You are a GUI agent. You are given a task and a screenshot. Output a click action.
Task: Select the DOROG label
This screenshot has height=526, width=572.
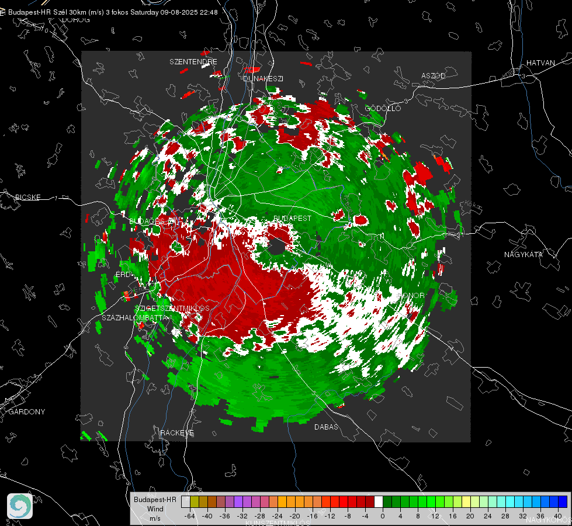pyautogui.click(x=76, y=20)
